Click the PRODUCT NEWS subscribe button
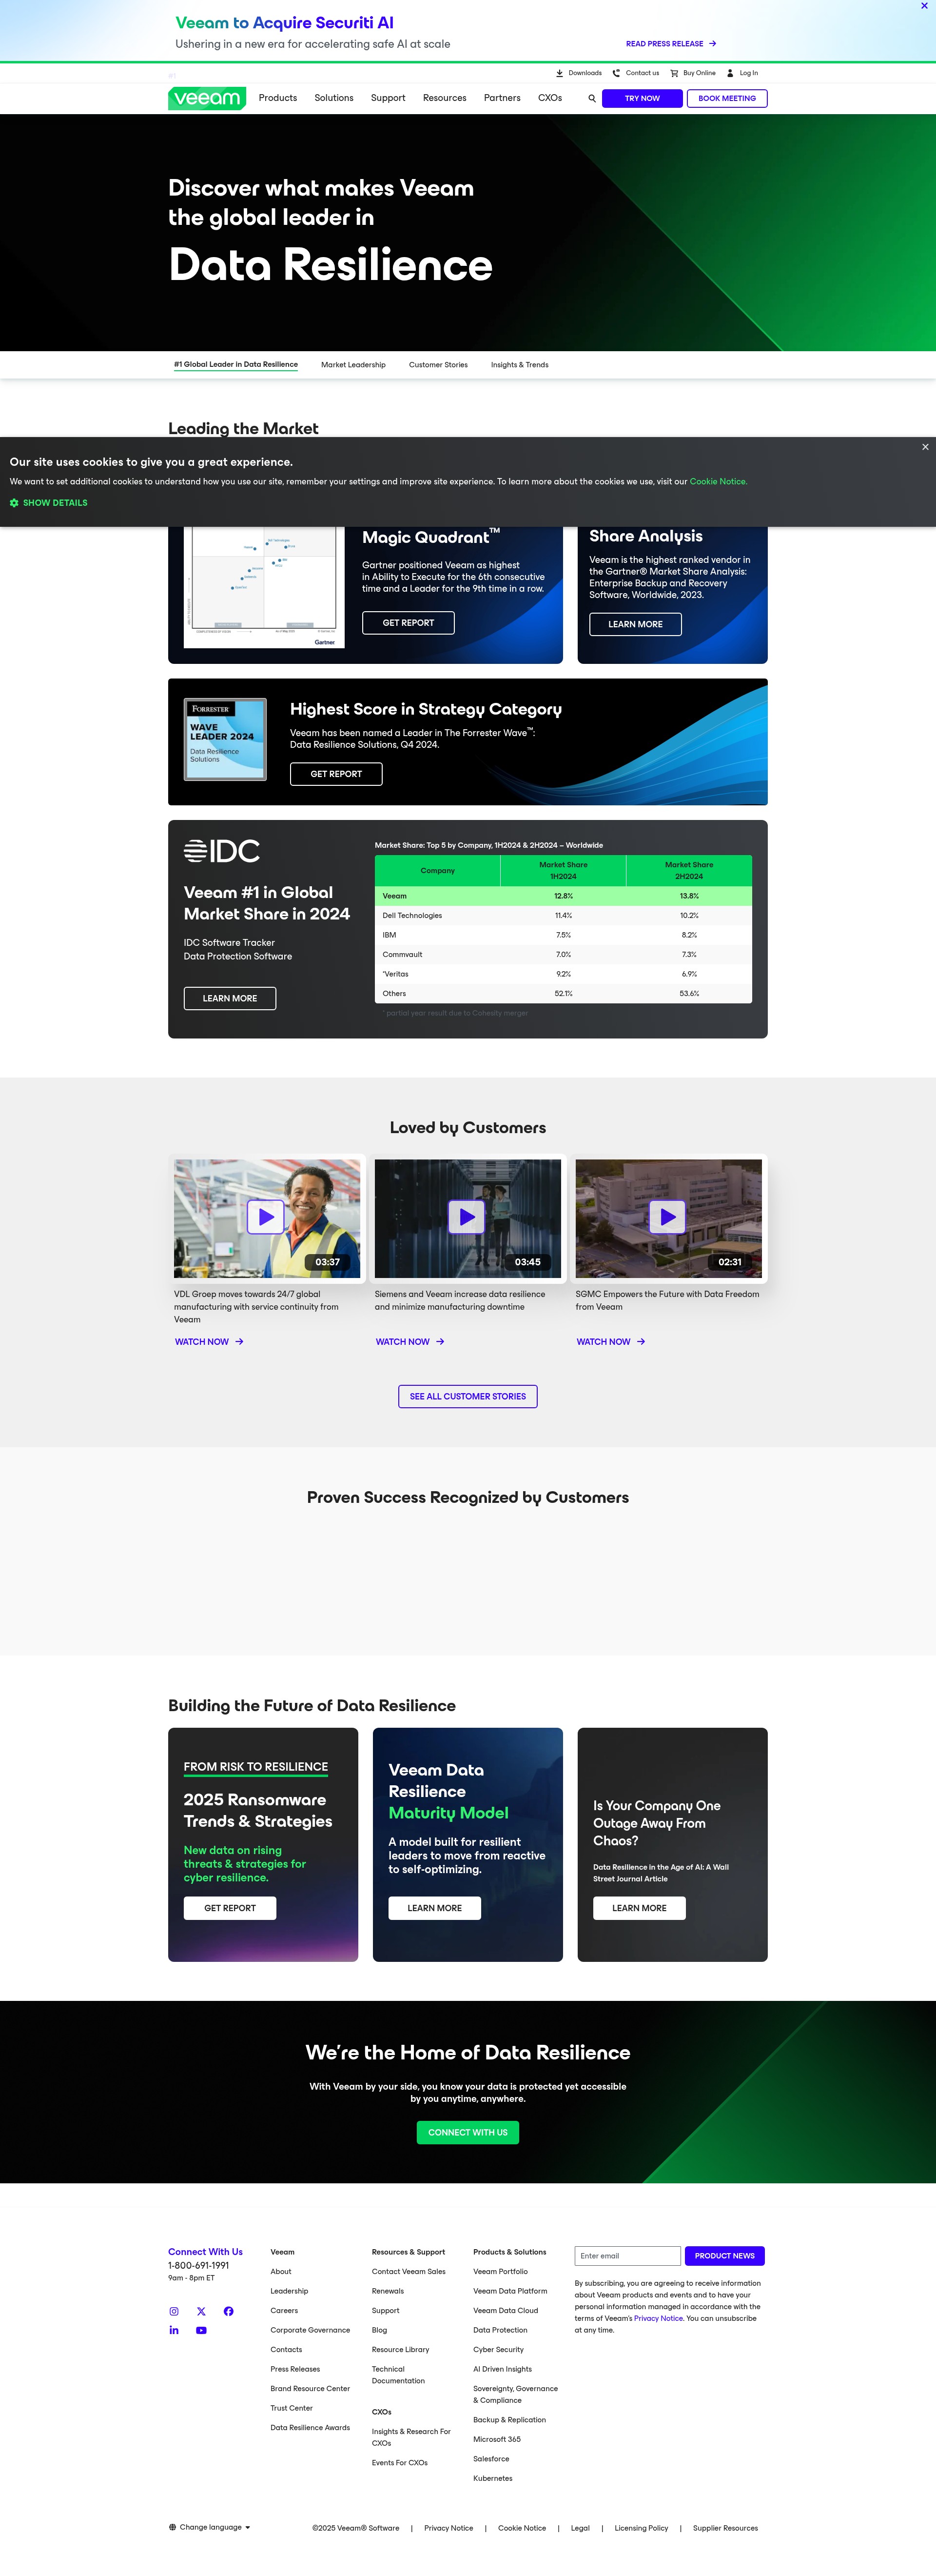Screen dimensions: 936x2576 point(724,2256)
